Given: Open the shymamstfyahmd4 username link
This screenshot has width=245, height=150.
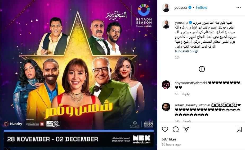Looking at the screenshot, I should (x=191, y=83).
